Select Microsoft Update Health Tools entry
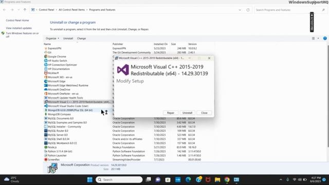 [65, 98]
